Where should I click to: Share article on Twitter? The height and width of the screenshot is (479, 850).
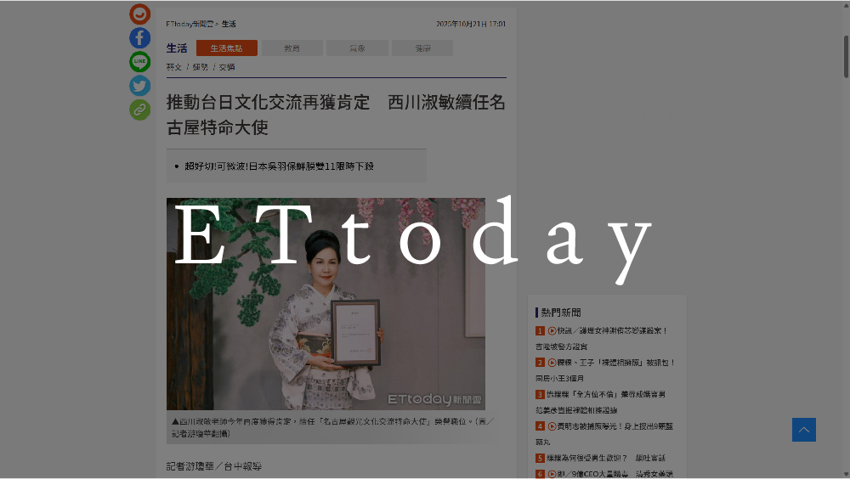(140, 86)
